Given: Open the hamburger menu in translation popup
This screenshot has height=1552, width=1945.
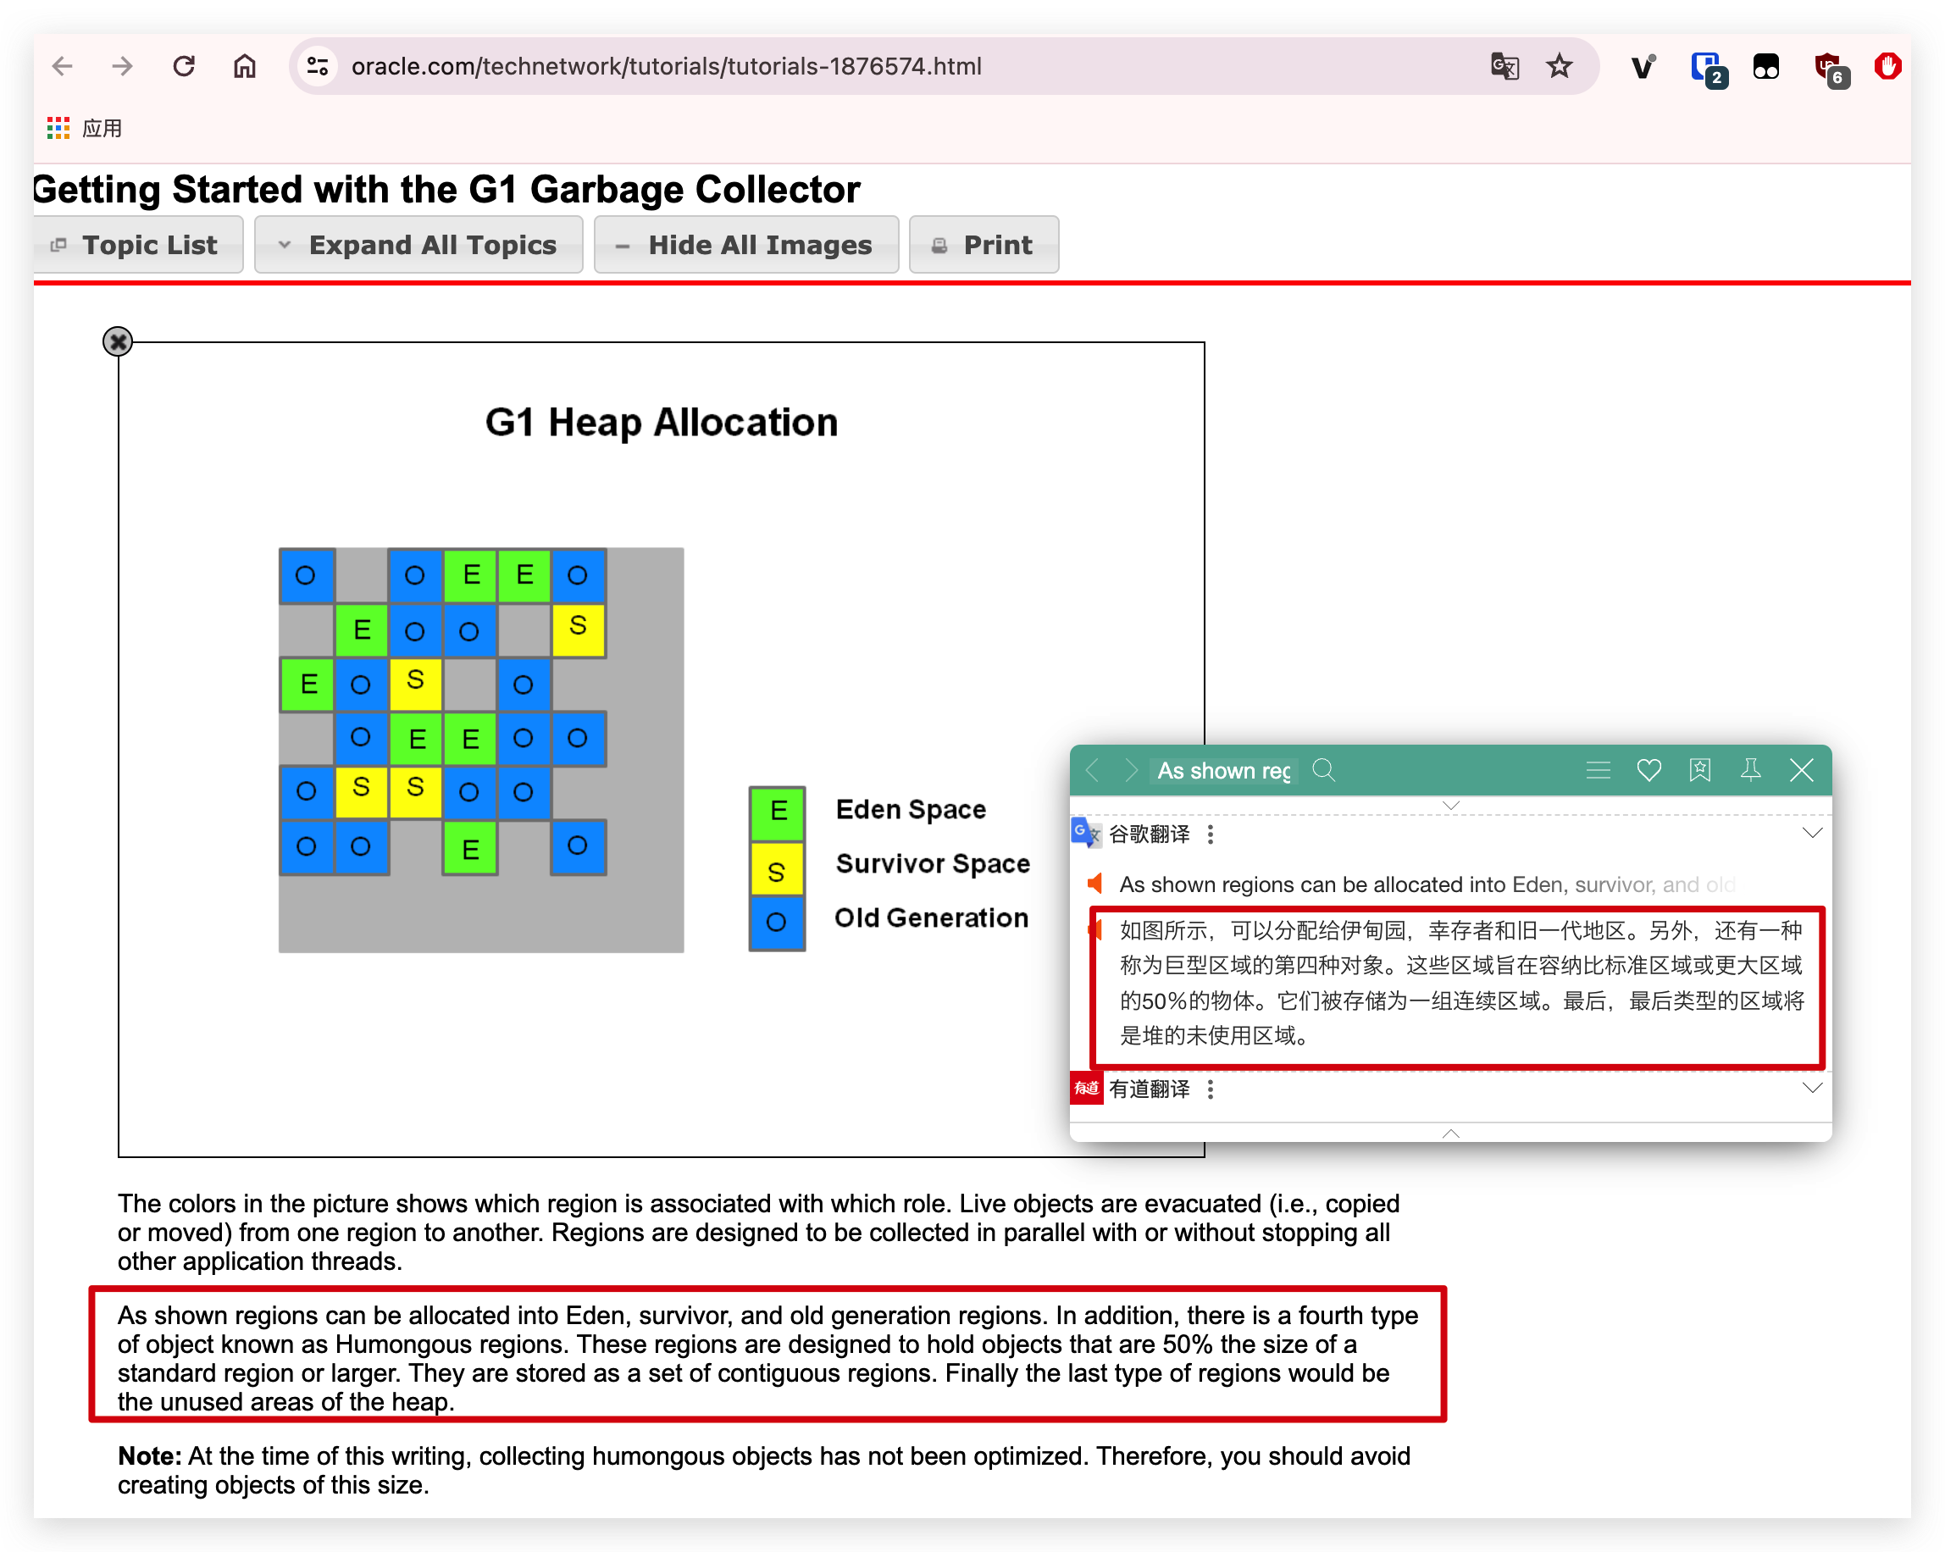Looking at the screenshot, I should tap(1598, 770).
